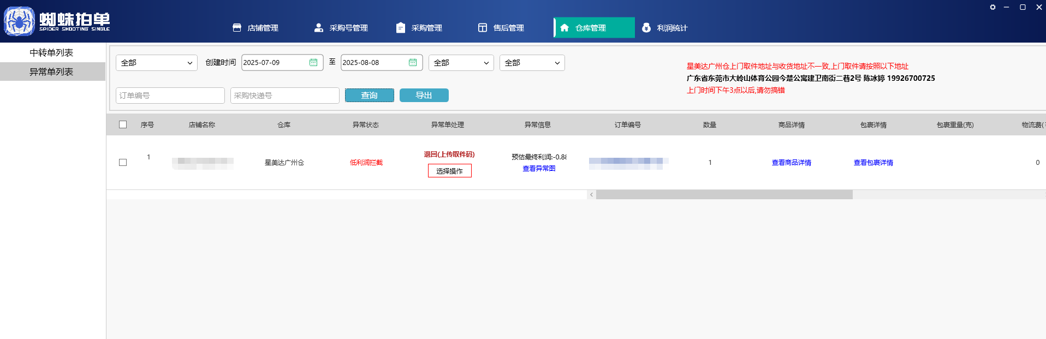Viewport: 1046px width, 339px height.
Task: Check the checkbox for row 1
Action: tap(123, 163)
